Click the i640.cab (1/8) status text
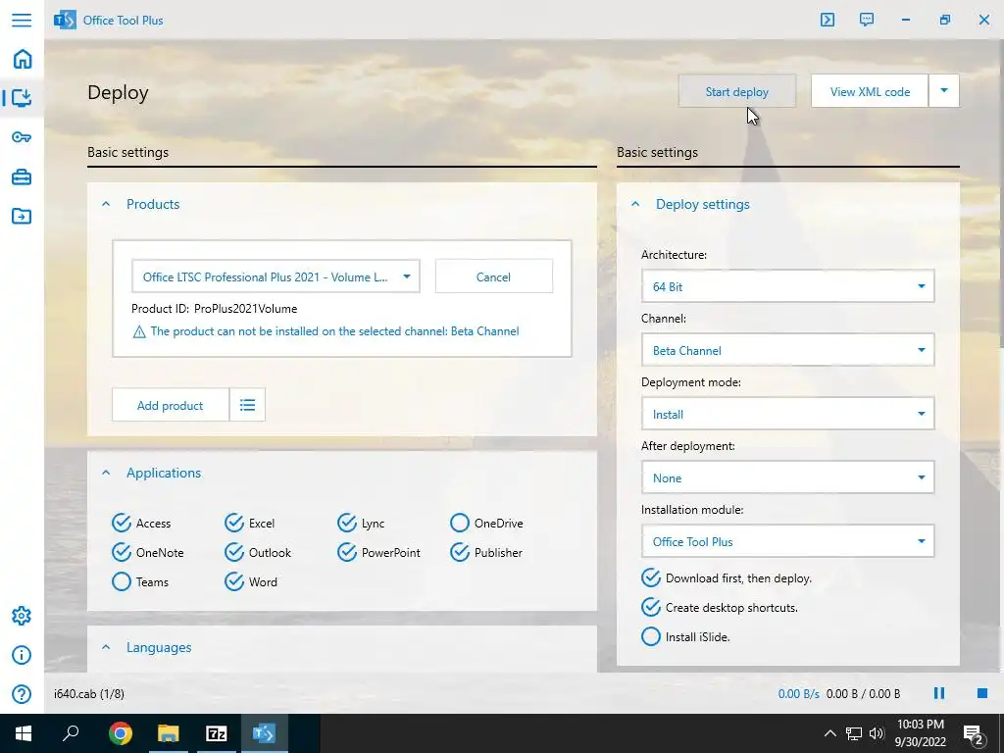The height and width of the screenshot is (753, 1004). (89, 693)
